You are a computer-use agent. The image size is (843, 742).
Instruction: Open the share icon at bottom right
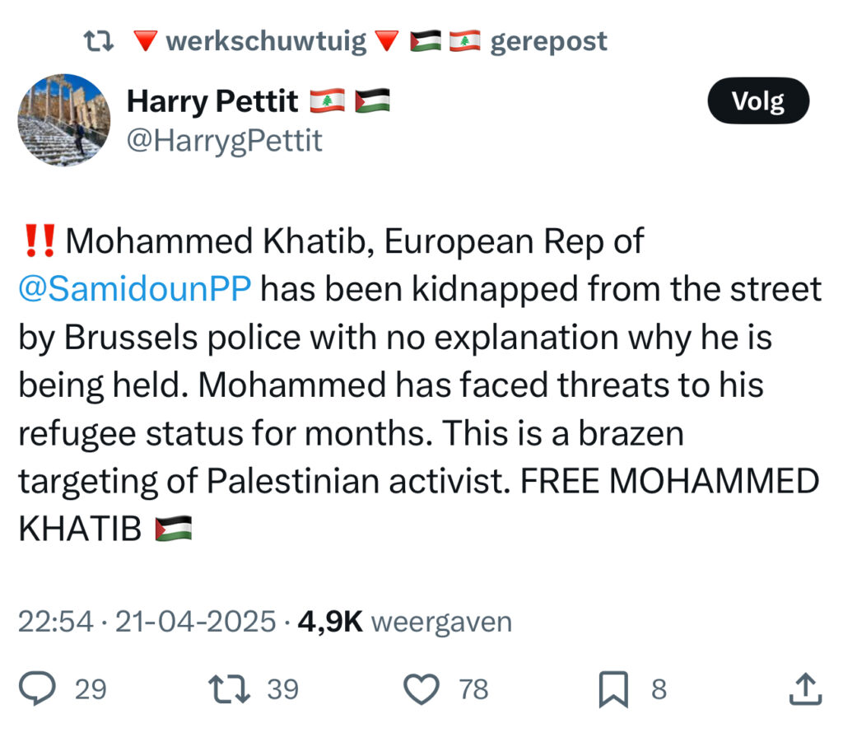[x=804, y=688]
